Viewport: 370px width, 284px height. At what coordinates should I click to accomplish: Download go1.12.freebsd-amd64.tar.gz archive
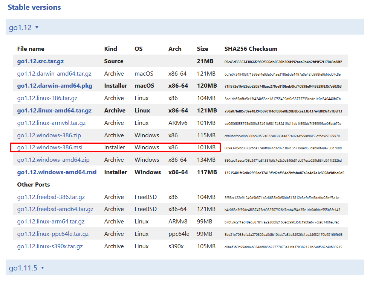[x=55, y=209]
